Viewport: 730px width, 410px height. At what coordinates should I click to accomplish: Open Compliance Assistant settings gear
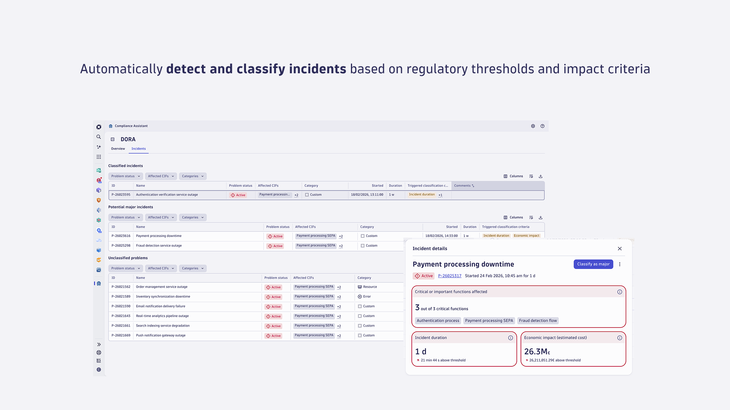click(533, 126)
